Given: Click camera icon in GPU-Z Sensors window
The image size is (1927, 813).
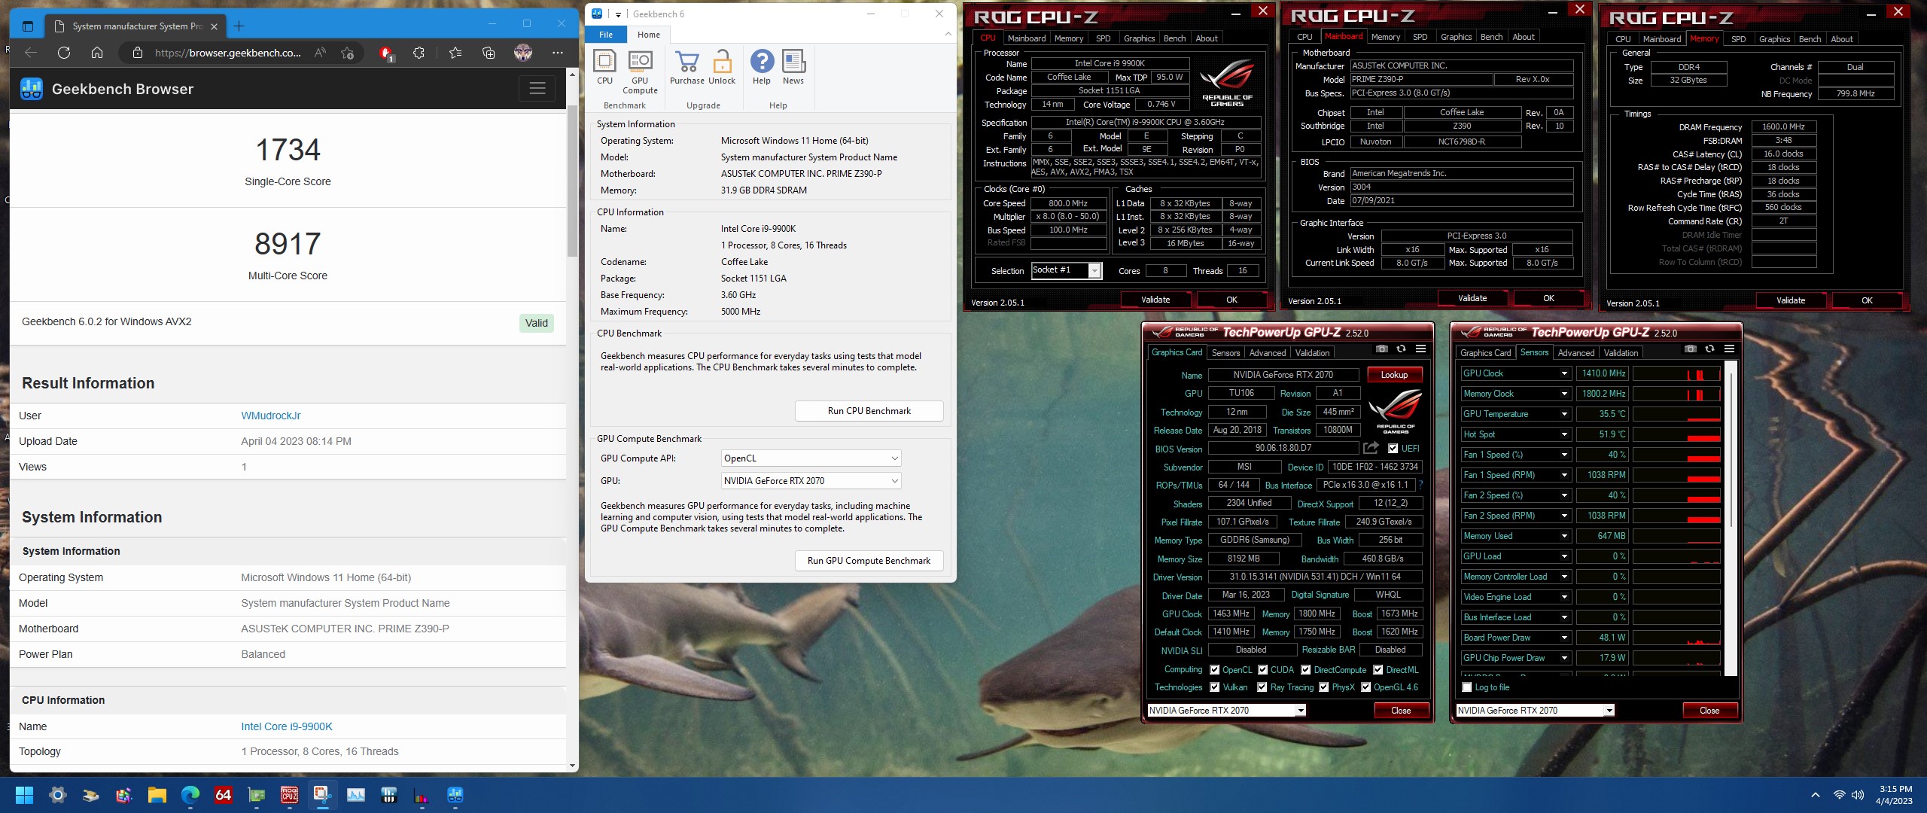Looking at the screenshot, I should 1690,349.
